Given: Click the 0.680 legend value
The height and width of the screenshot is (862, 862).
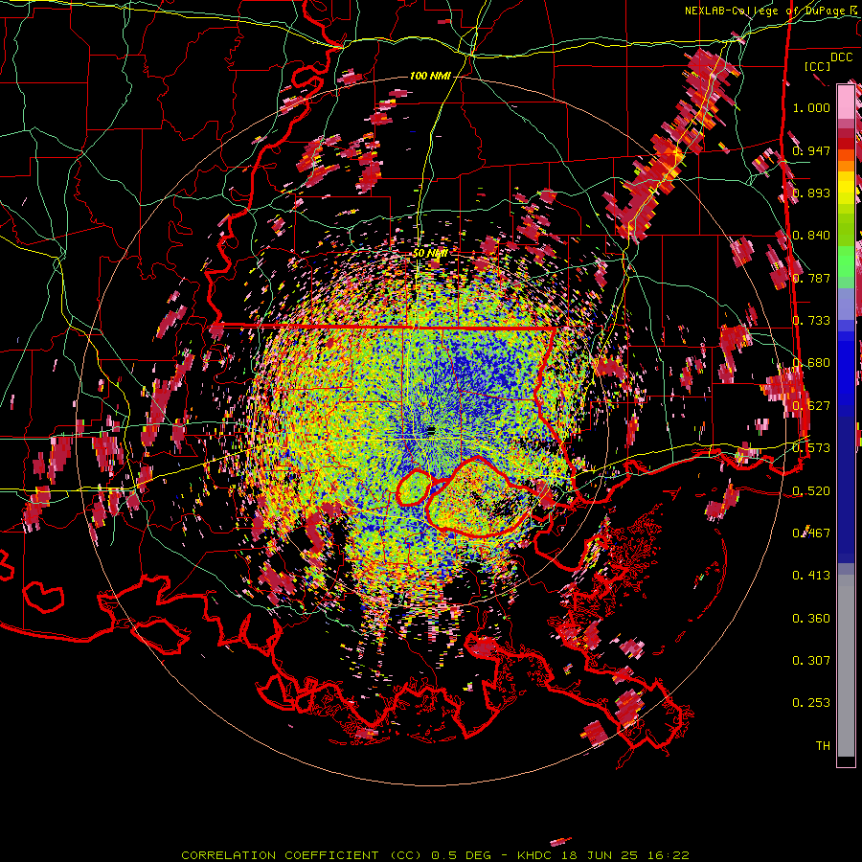Looking at the screenshot, I should coord(811,363).
